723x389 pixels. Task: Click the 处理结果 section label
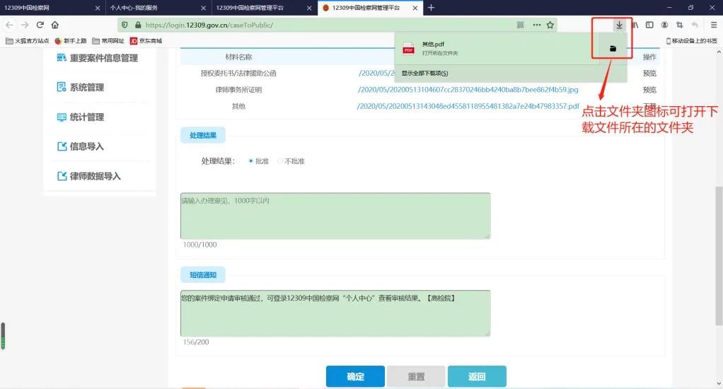tap(203, 135)
